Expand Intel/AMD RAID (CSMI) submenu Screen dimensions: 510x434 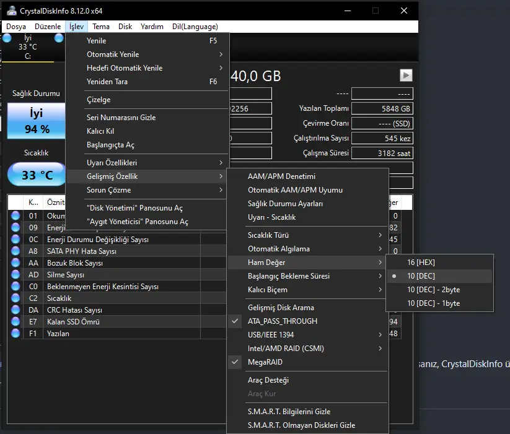coord(308,348)
